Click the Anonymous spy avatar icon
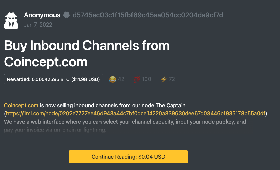Image resolution: width=280 pixels, height=170 pixels. click(11, 20)
